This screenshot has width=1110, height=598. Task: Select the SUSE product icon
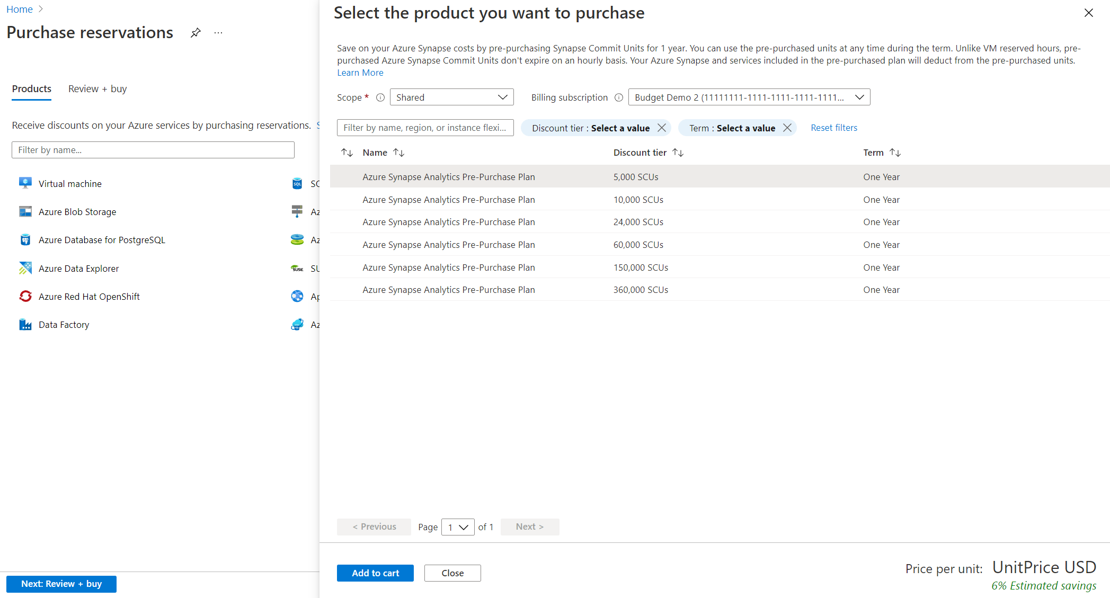(x=297, y=267)
